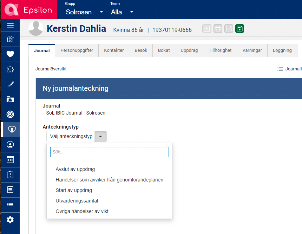Click the heart icon in sidebar
This screenshot has width=302, height=234.
coord(10,54)
